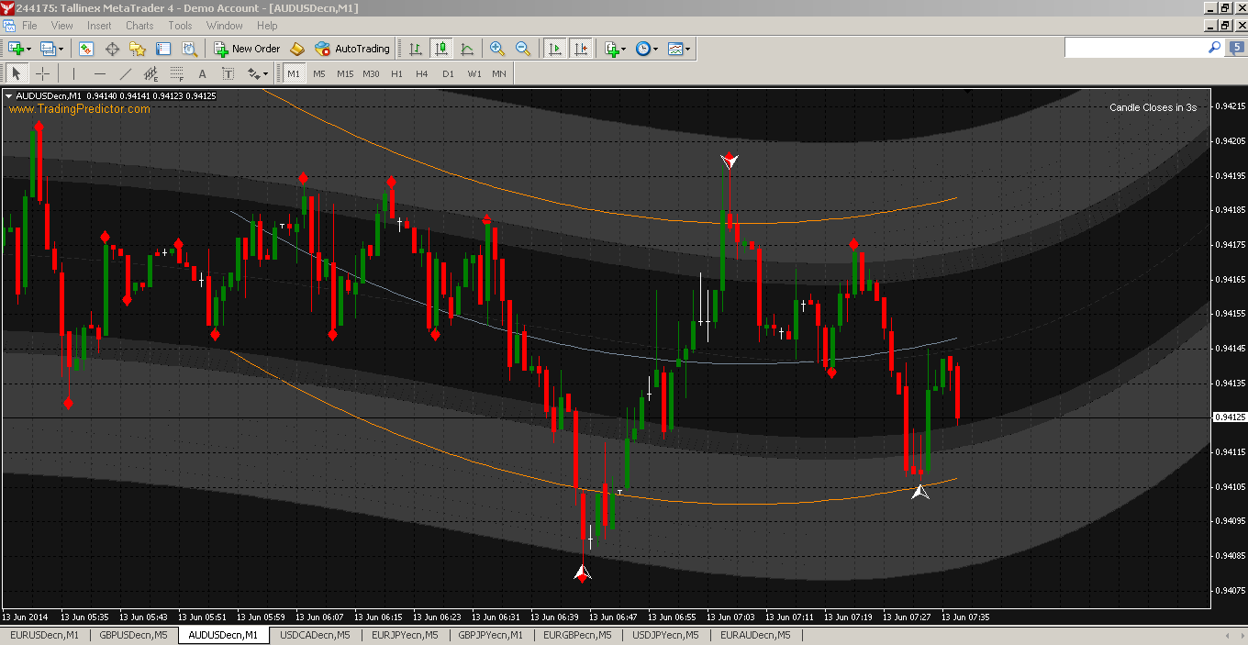1248x645 pixels.
Task: Click the New Order button
Action: point(247,49)
